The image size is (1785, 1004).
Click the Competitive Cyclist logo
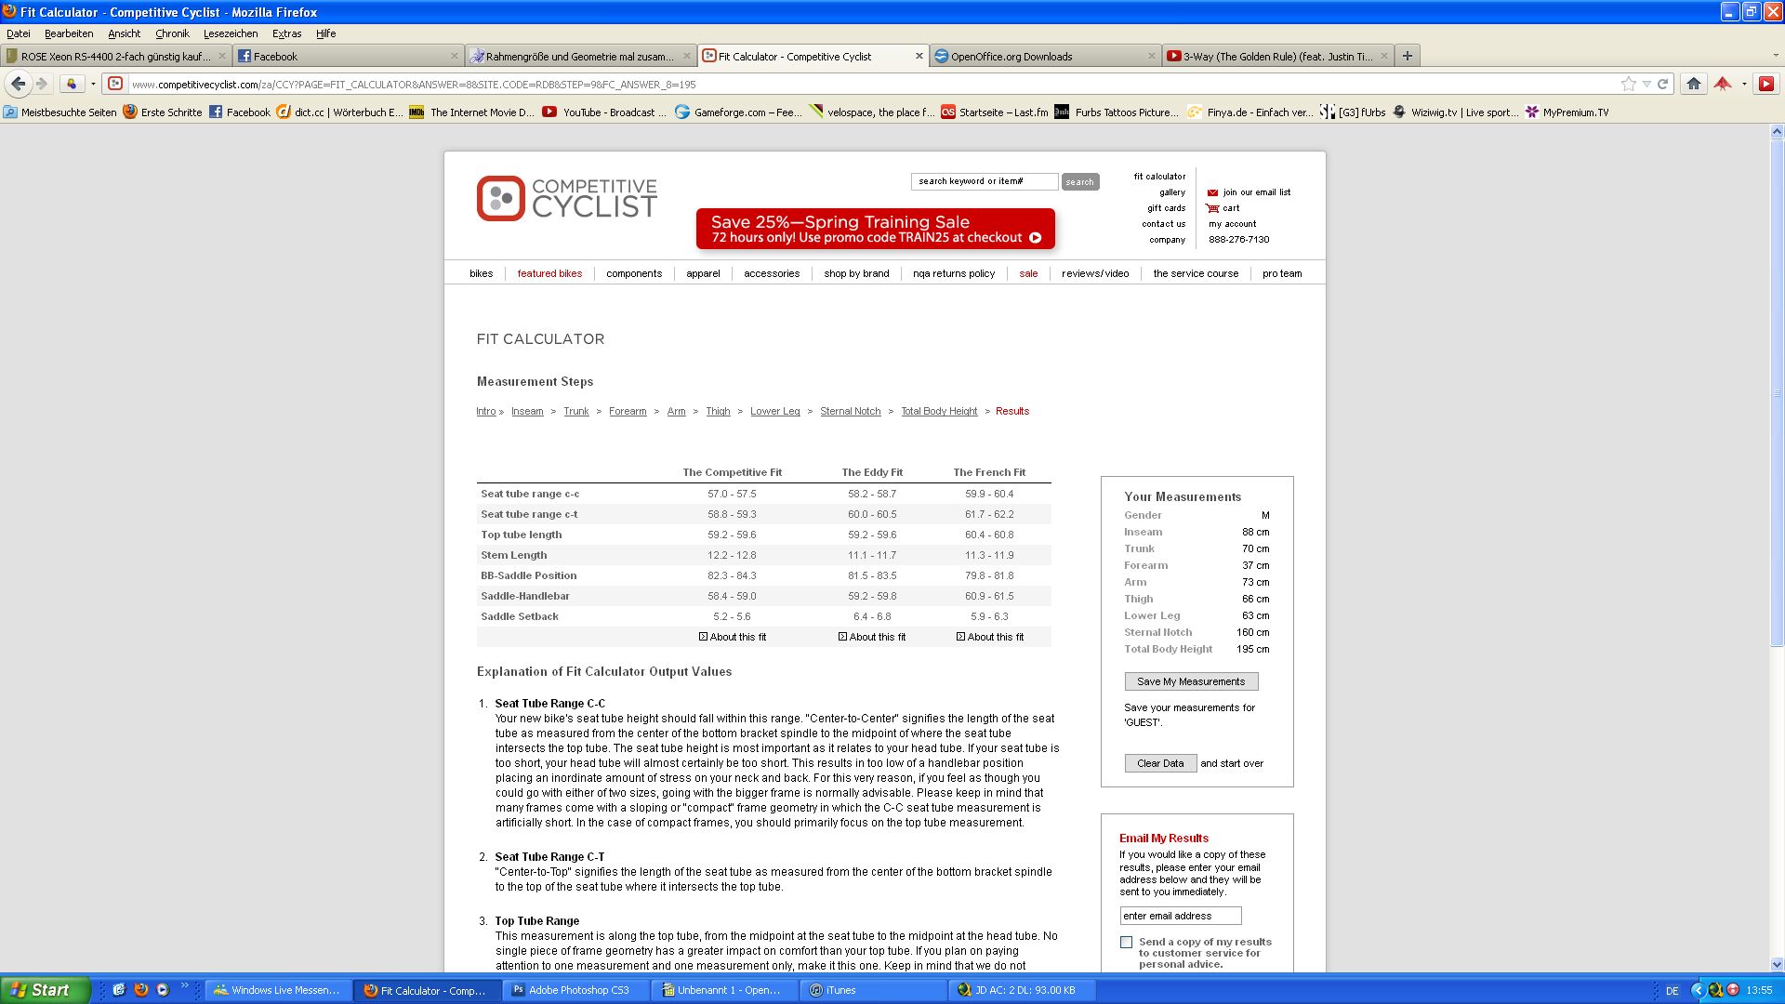(567, 198)
